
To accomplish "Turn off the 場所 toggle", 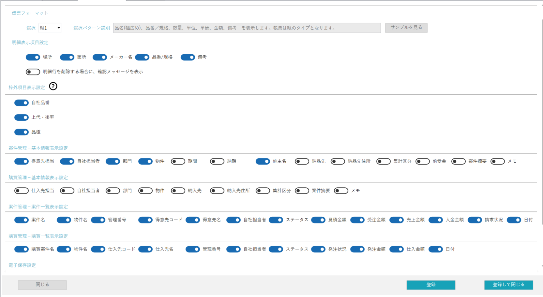I will click(33, 57).
